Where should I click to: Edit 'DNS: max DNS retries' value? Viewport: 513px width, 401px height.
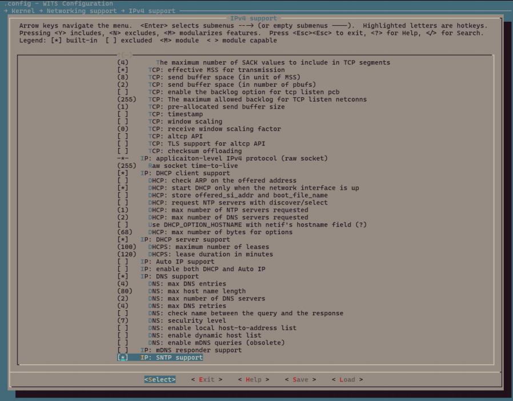tap(172, 306)
